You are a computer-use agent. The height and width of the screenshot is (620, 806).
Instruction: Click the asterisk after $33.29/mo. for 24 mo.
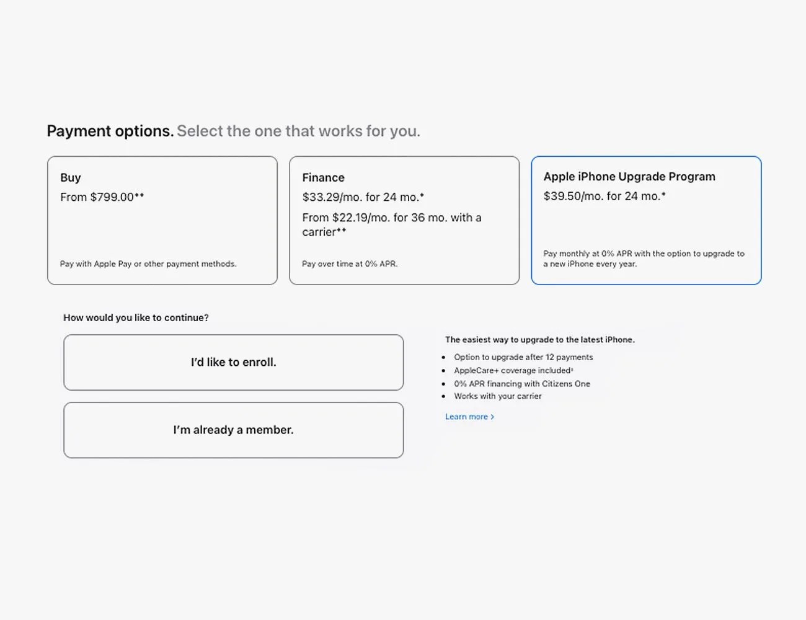[x=422, y=196]
